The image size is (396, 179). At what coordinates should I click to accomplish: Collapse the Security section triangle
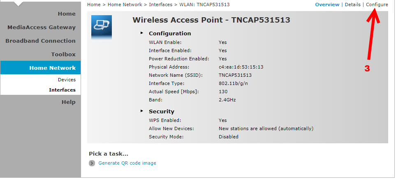click(142, 111)
